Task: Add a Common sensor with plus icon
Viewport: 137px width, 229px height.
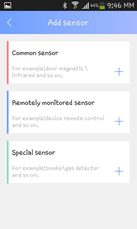Action: tap(119, 72)
